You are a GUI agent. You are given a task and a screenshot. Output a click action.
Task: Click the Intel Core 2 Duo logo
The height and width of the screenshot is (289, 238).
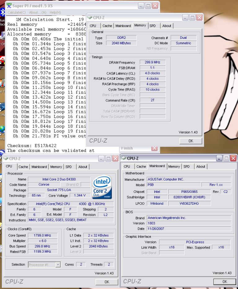tap(102, 187)
